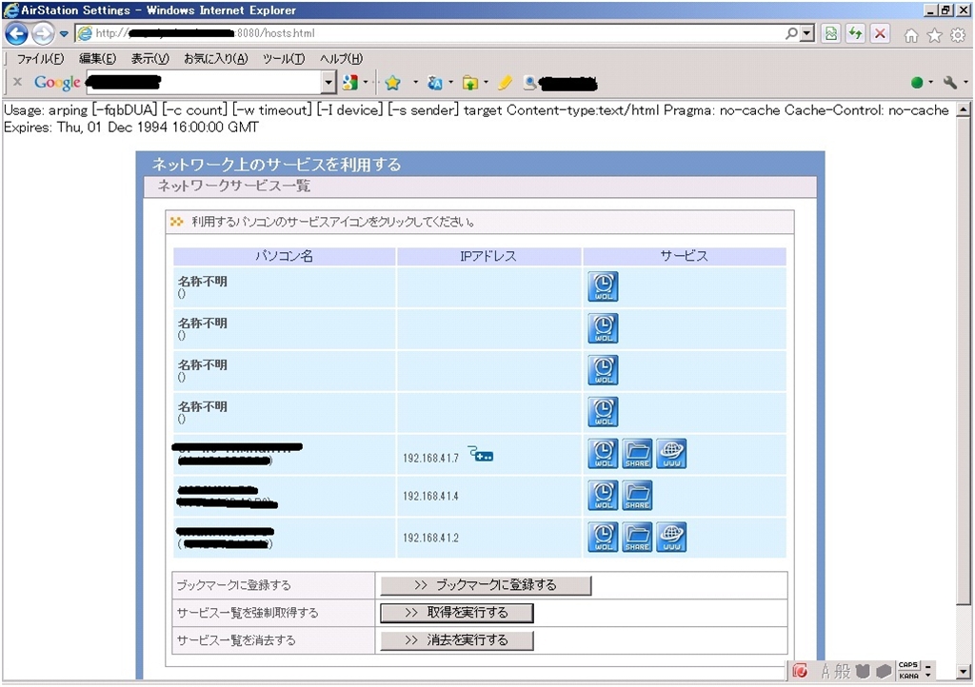Image resolution: width=975 pixels, height=687 pixels.
Task: Close the Google toolbar with its X
Action: point(17,82)
